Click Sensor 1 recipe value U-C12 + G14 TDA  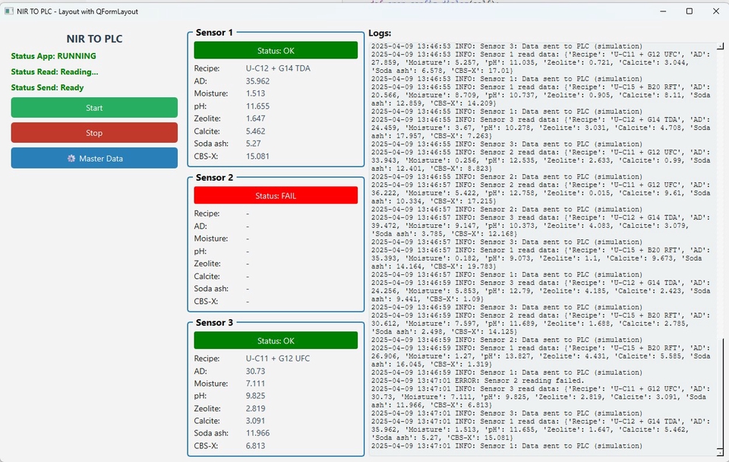[x=278, y=68]
